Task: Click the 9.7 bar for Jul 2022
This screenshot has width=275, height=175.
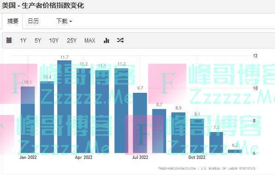Action: [x=140, y=123]
